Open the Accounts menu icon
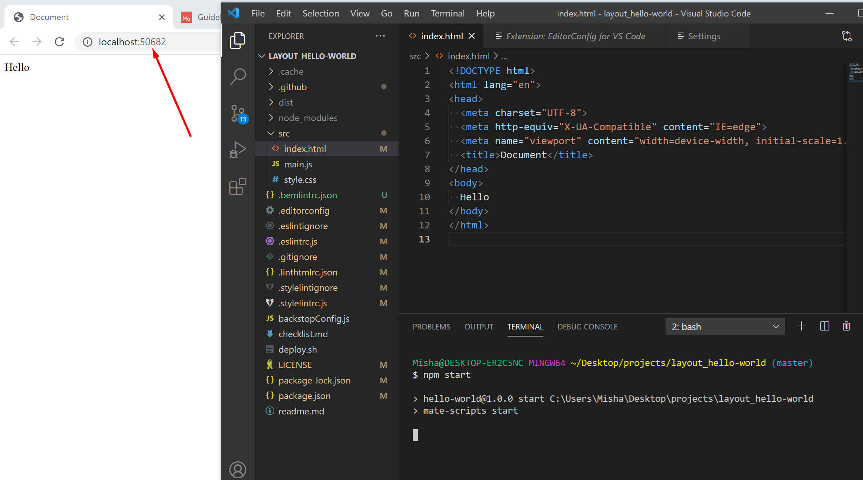Image resolution: width=863 pixels, height=480 pixels. (238, 469)
